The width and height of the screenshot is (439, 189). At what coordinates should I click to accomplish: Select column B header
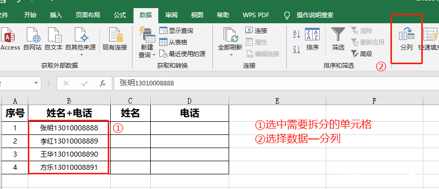pos(69,101)
